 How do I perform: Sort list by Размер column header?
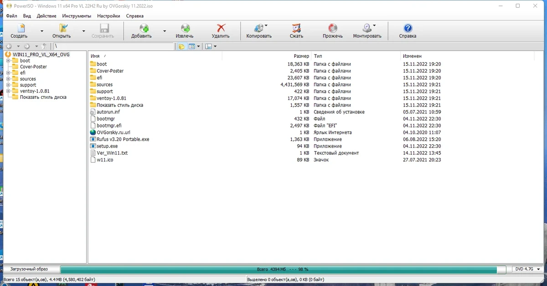(266, 56)
